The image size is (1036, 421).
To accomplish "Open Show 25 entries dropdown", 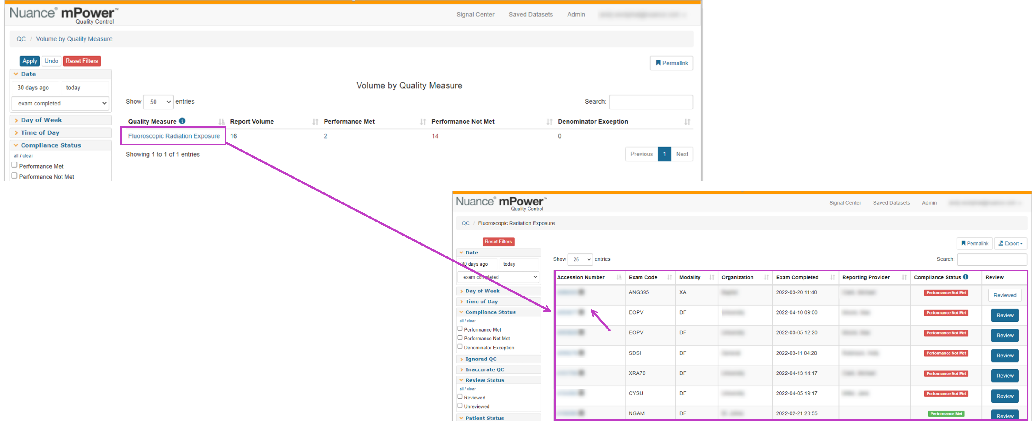I will [580, 259].
